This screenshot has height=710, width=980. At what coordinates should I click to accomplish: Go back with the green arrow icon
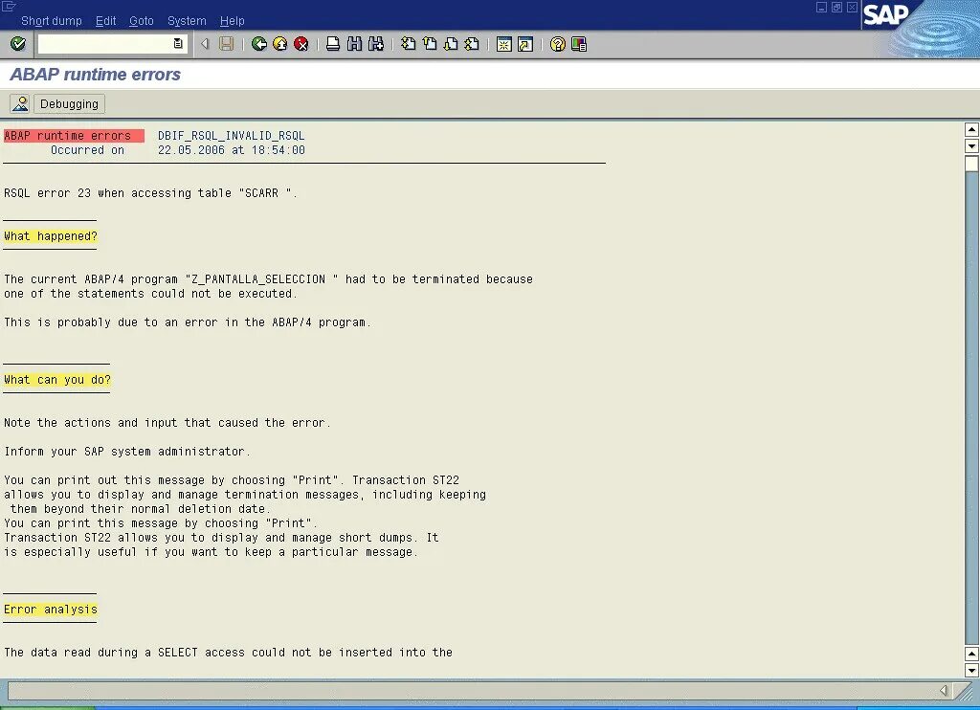pos(258,44)
